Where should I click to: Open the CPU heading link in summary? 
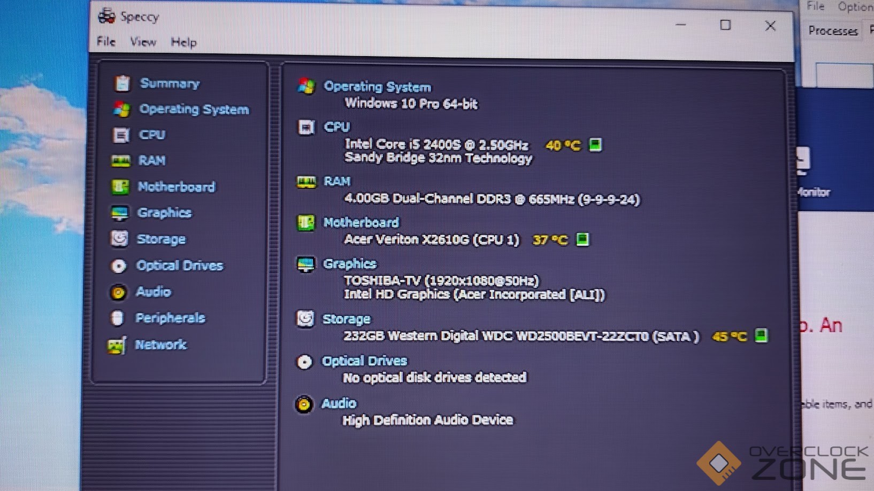pos(336,127)
